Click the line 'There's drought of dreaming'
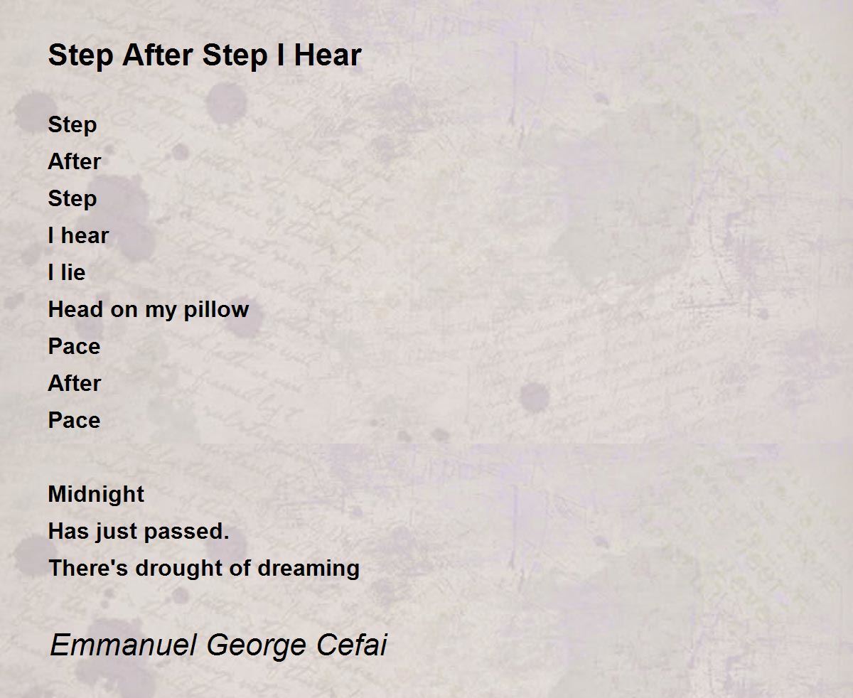Viewport: 853px width, 698px height. [x=204, y=569]
